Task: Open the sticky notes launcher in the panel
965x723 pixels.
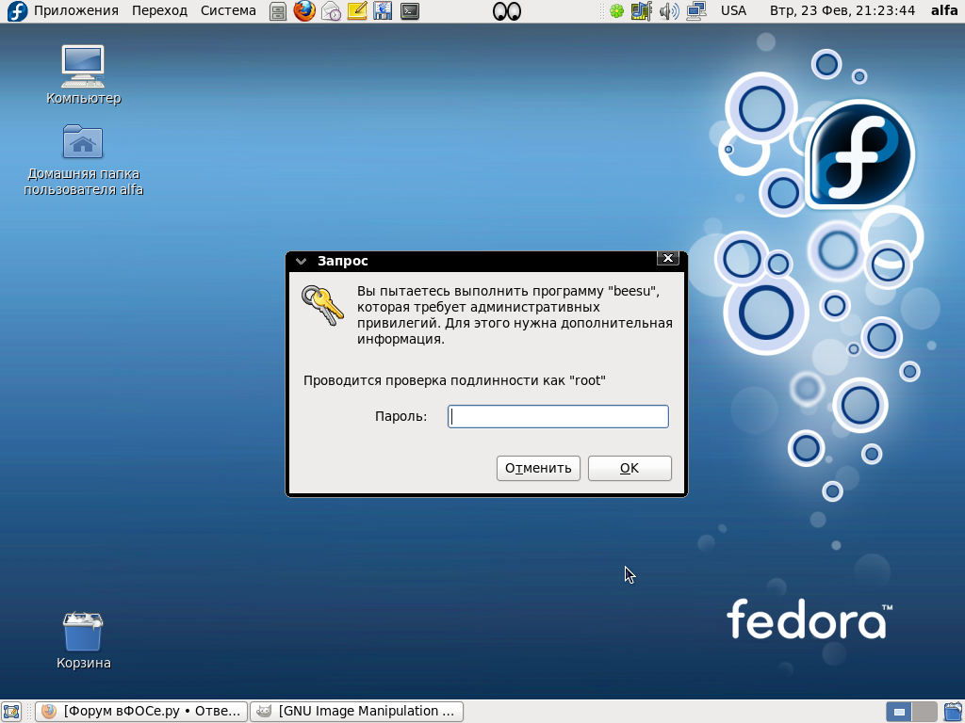Action: click(357, 11)
